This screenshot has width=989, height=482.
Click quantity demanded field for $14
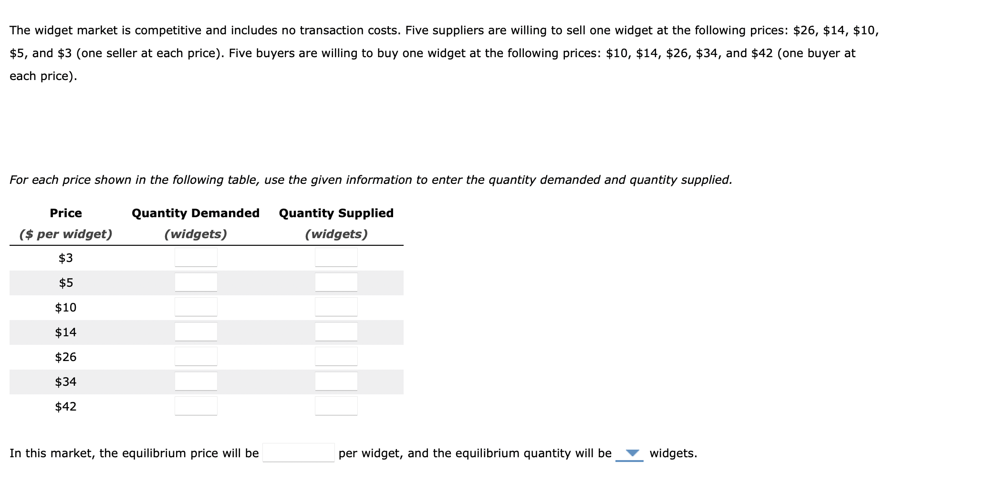click(x=196, y=331)
